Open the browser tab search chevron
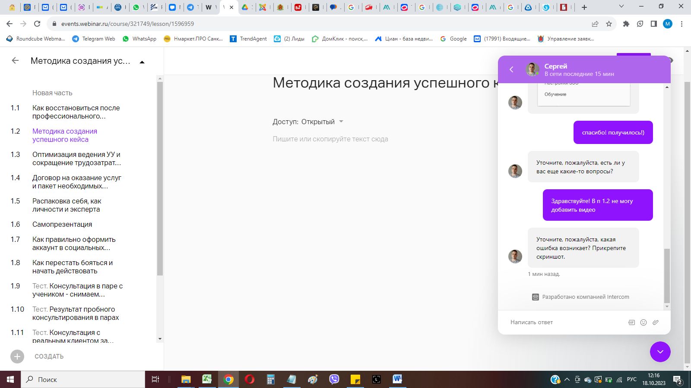The width and height of the screenshot is (691, 388). 621,6
